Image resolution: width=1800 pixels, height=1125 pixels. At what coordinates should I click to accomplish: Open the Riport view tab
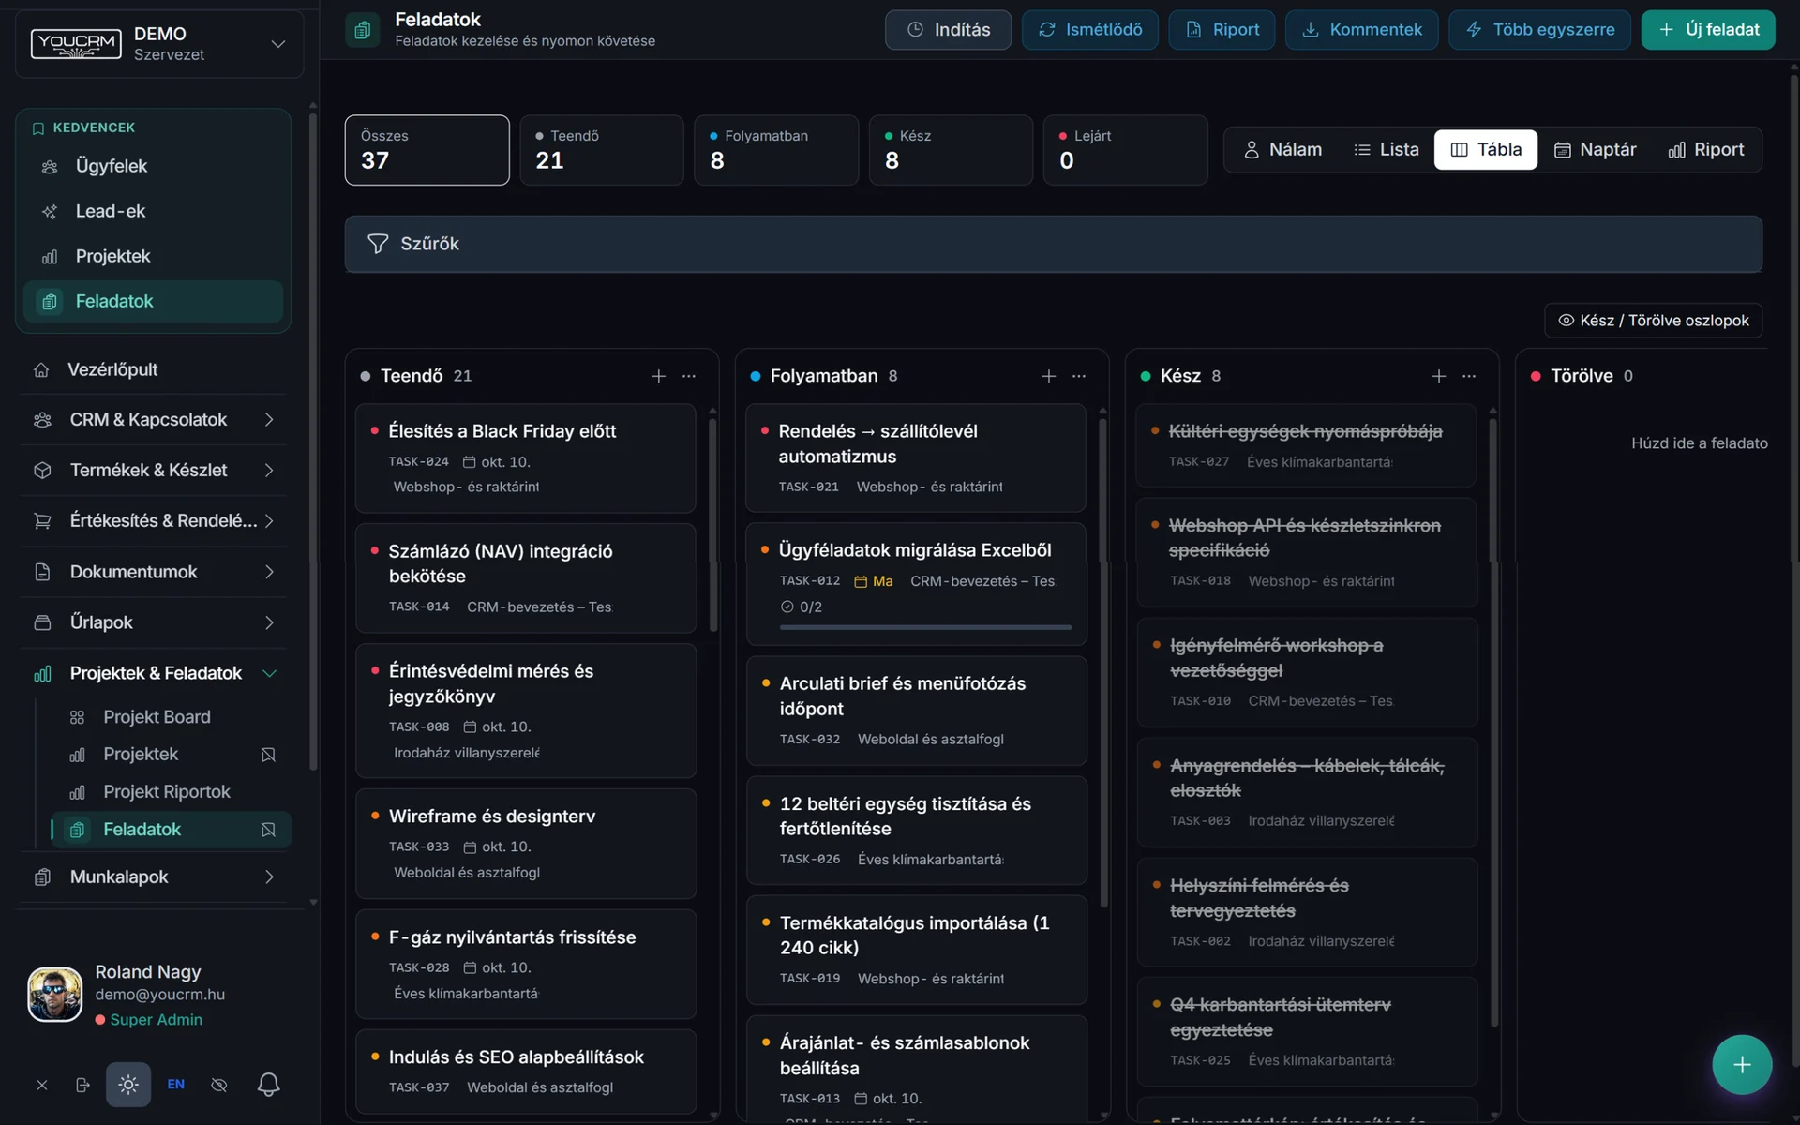point(1705,150)
